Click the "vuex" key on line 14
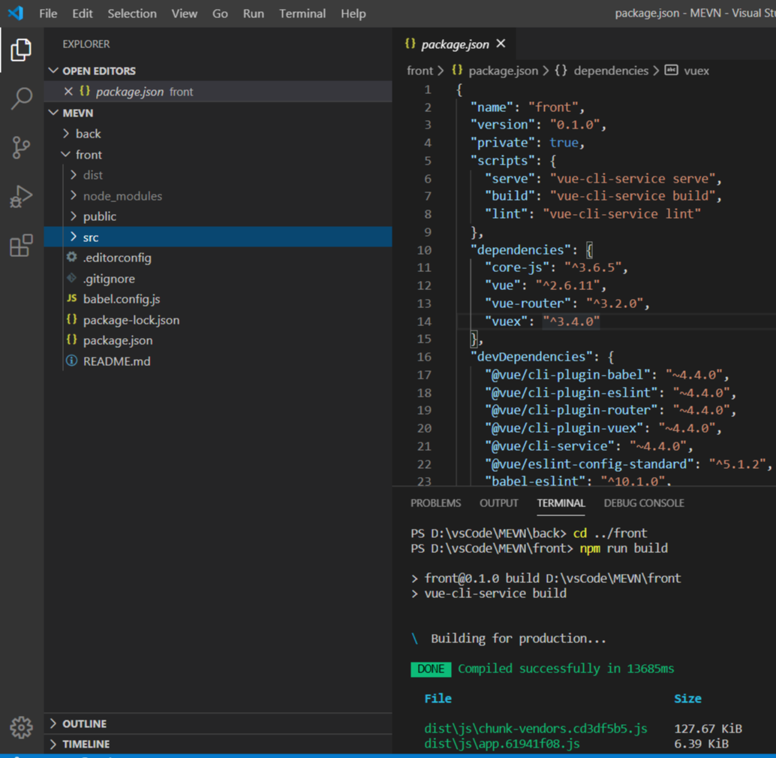Viewport: 776px width, 758px height. (x=507, y=321)
